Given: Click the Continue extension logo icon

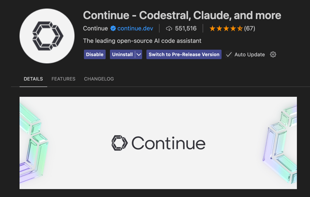Looking at the screenshot, I should tap(47, 36).
